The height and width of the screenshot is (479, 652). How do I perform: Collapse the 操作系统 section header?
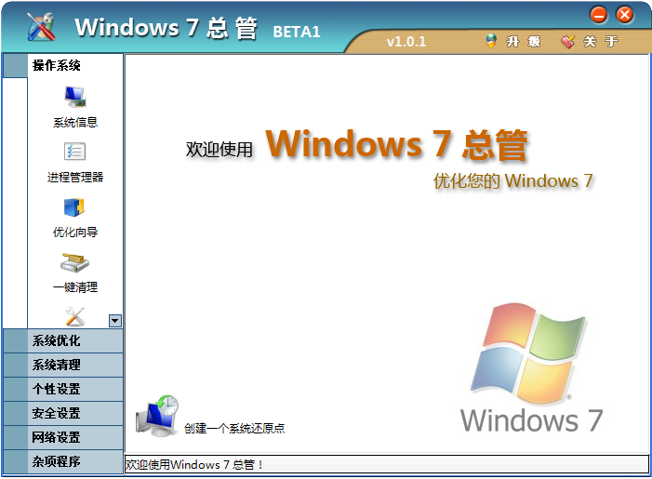coord(63,65)
